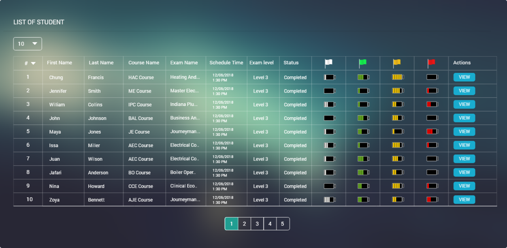The height and width of the screenshot is (248, 507).
Task: Click William Collins's red flag battery indicator
Action: (432, 104)
